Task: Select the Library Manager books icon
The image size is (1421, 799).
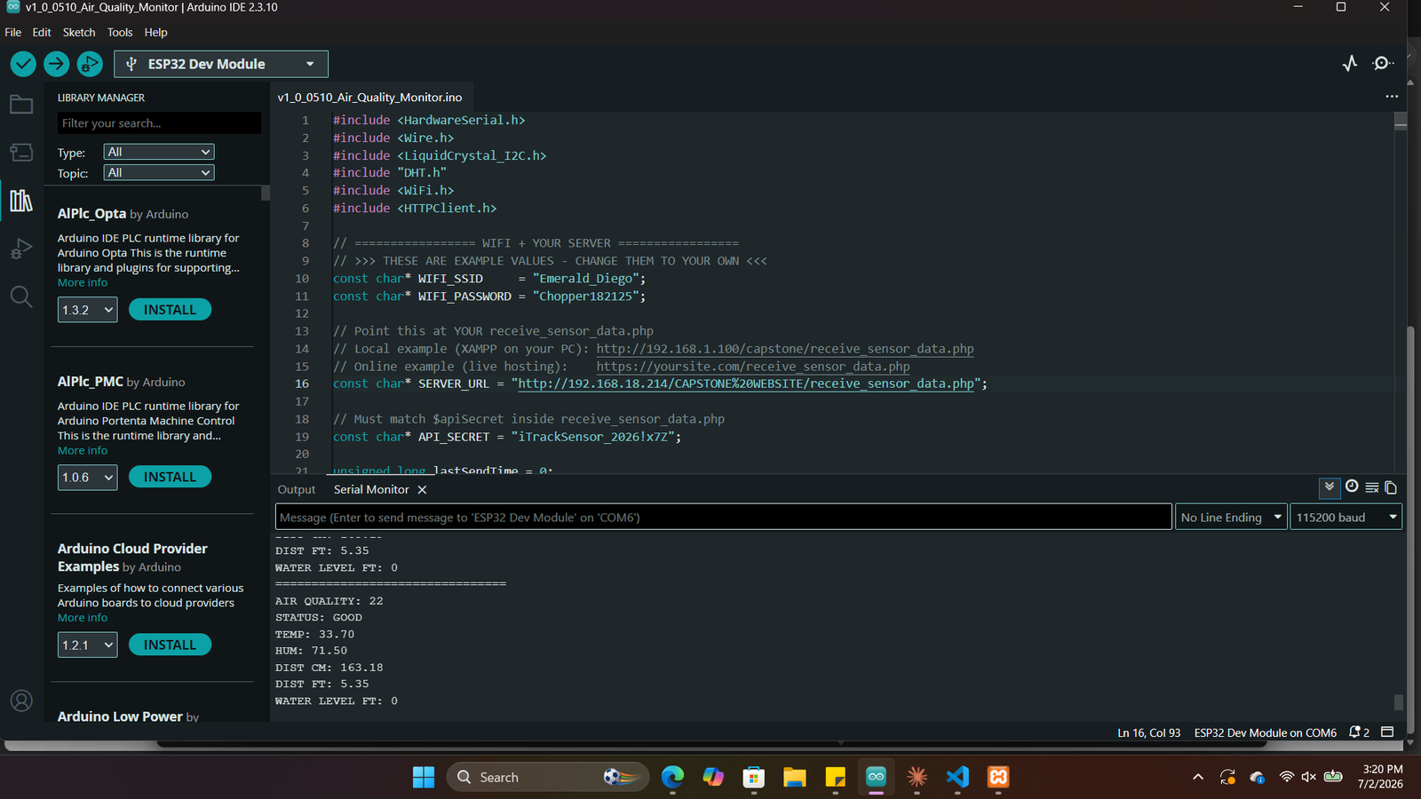Action: (x=21, y=200)
